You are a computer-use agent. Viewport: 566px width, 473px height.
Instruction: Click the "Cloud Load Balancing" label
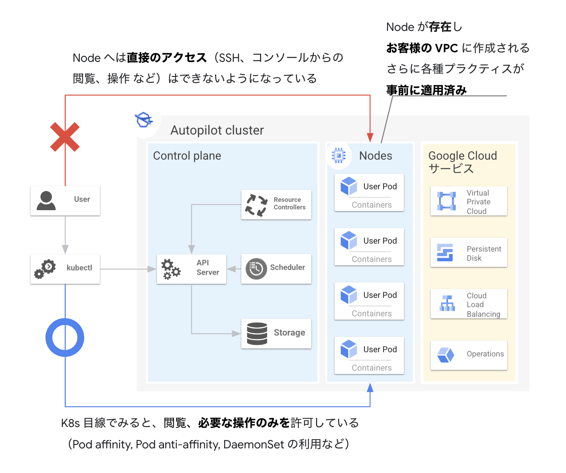(483, 305)
